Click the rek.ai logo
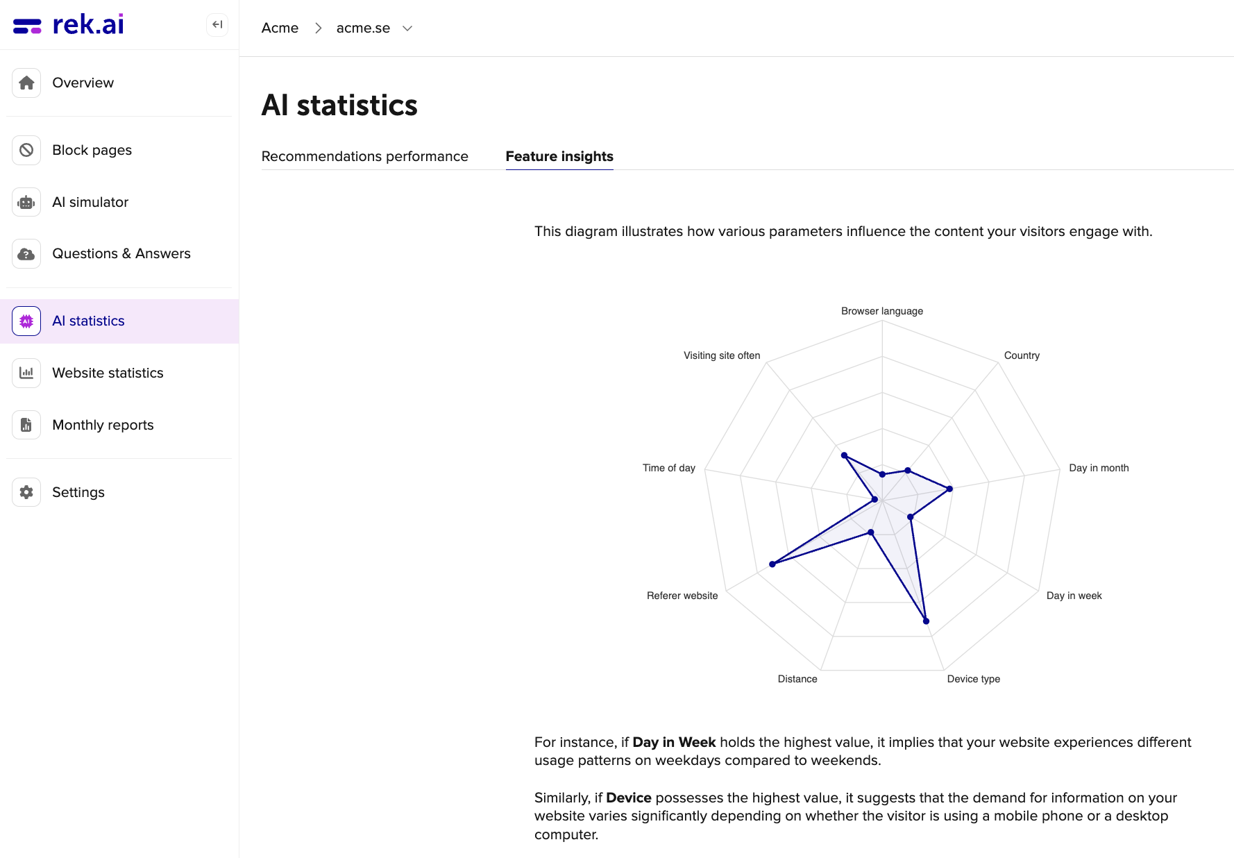 [x=69, y=25]
